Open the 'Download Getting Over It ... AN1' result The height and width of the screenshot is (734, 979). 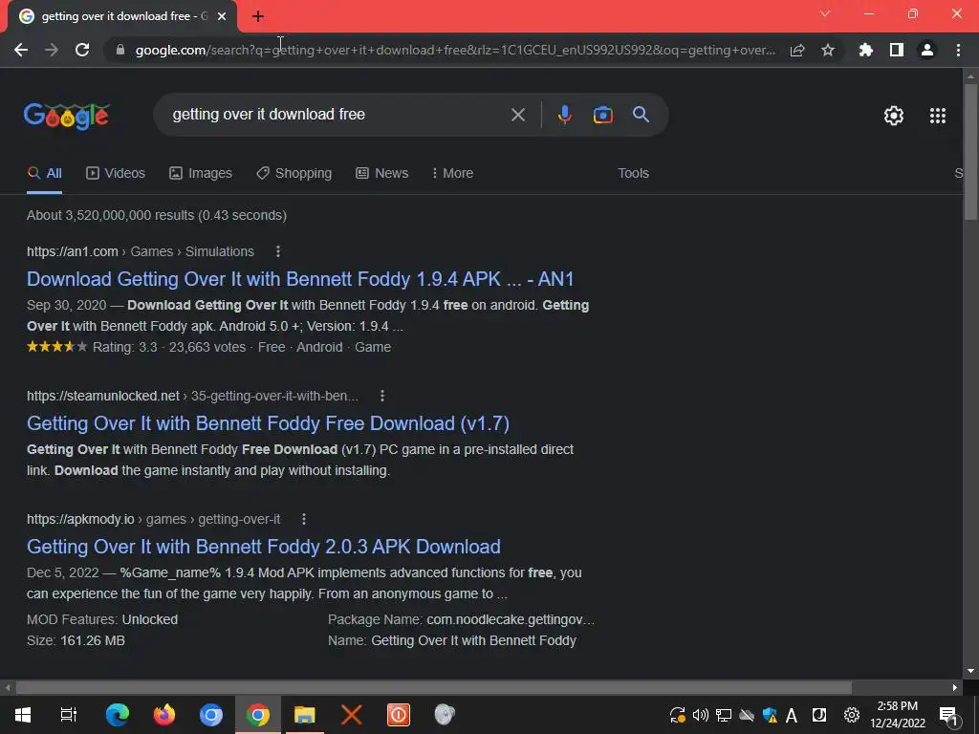(300, 279)
